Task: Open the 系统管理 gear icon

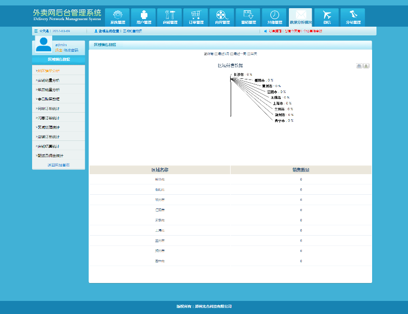Action: [118, 15]
